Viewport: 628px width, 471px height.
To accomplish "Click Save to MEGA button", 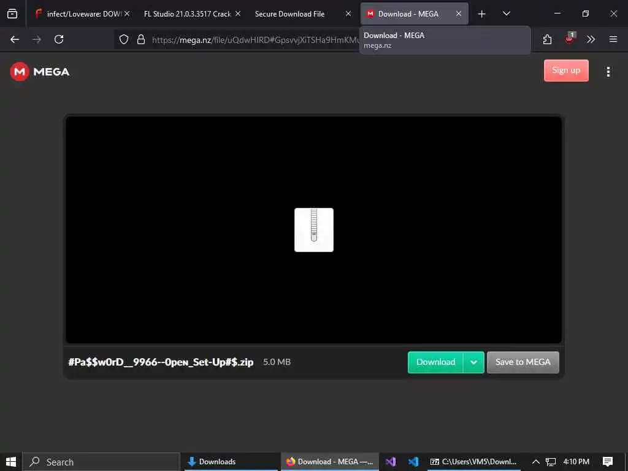I will coord(523,362).
